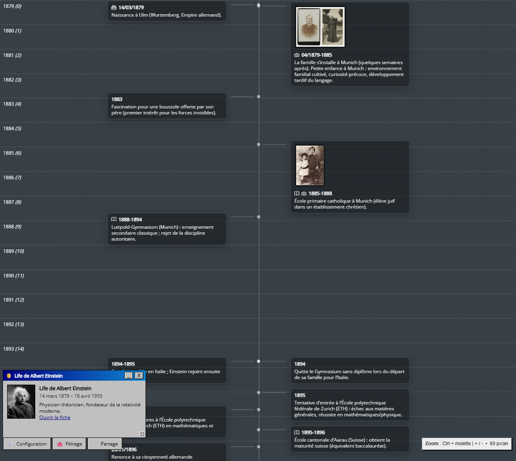Click the timeline dot next to the 1879 birth event
516x461 pixels.
point(259,6)
